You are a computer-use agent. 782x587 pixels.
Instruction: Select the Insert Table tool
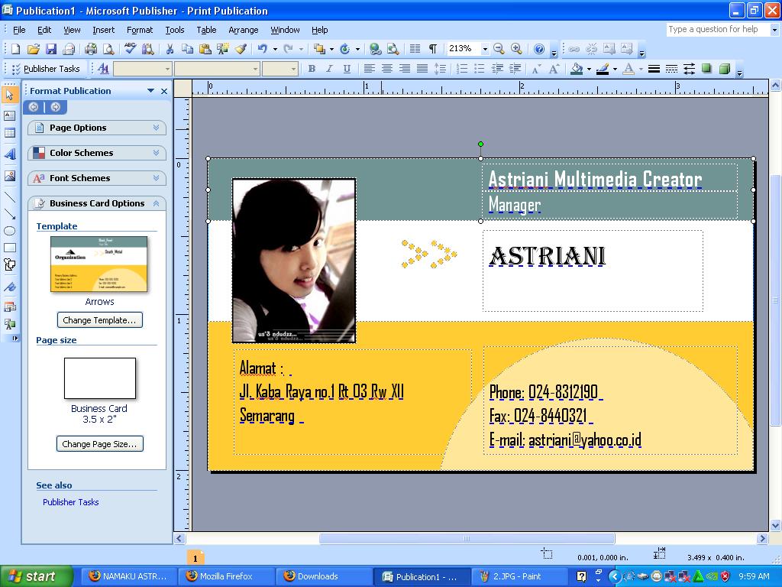click(x=9, y=133)
